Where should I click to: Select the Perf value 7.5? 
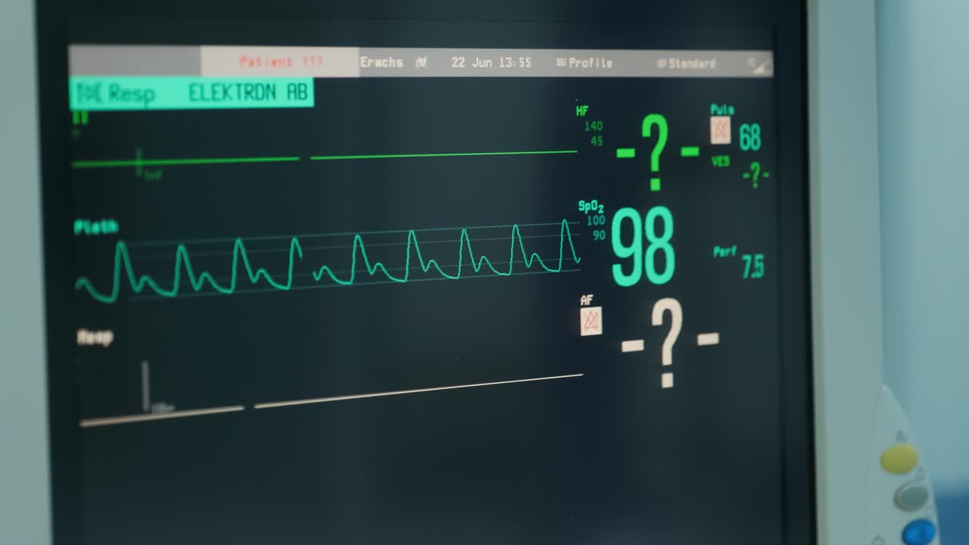[752, 266]
